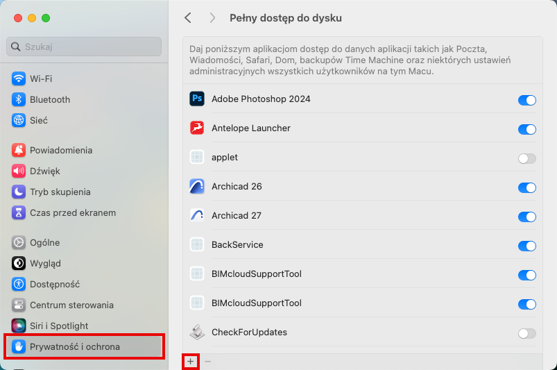Image resolution: width=557 pixels, height=370 pixels.
Task: Click the Pełny dostęp do dysku title
Action: (x=286, y=18)
